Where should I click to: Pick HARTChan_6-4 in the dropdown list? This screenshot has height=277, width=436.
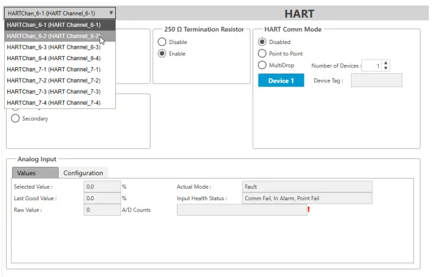(54, 58)
